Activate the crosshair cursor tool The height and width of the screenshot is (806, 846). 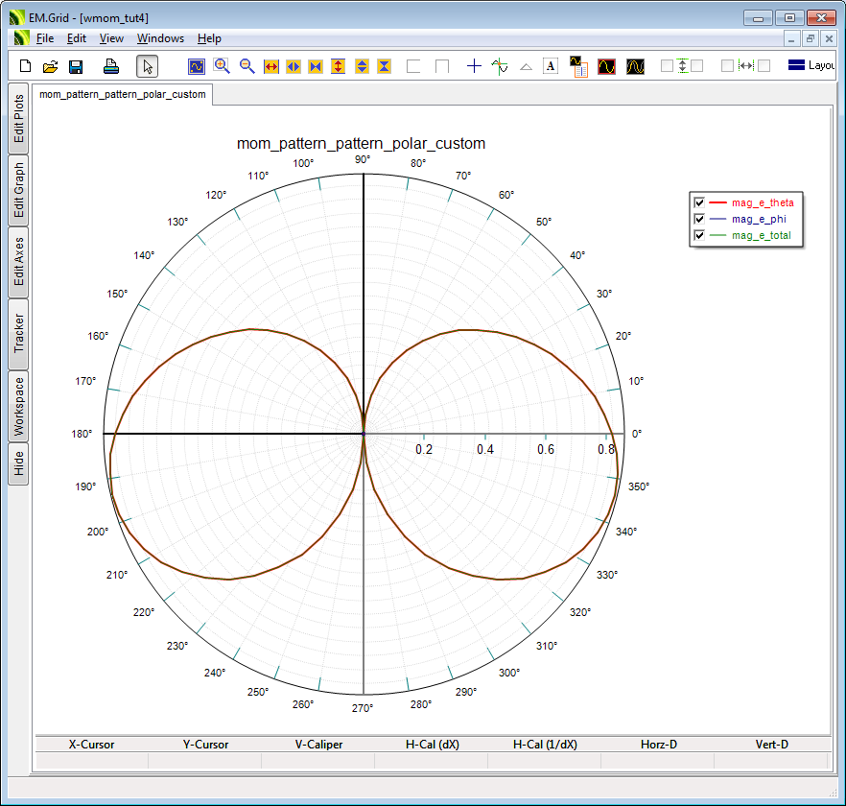(x=474, y=66)
